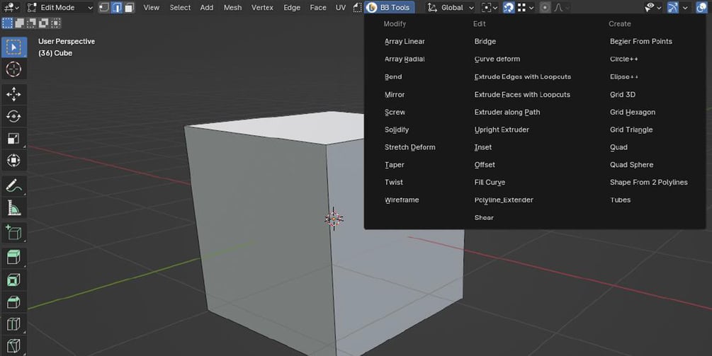Open viewport visibility and selectability dropdown
Image resolution: width=712 pixels, height=356 pixels.
pos(652,7)
